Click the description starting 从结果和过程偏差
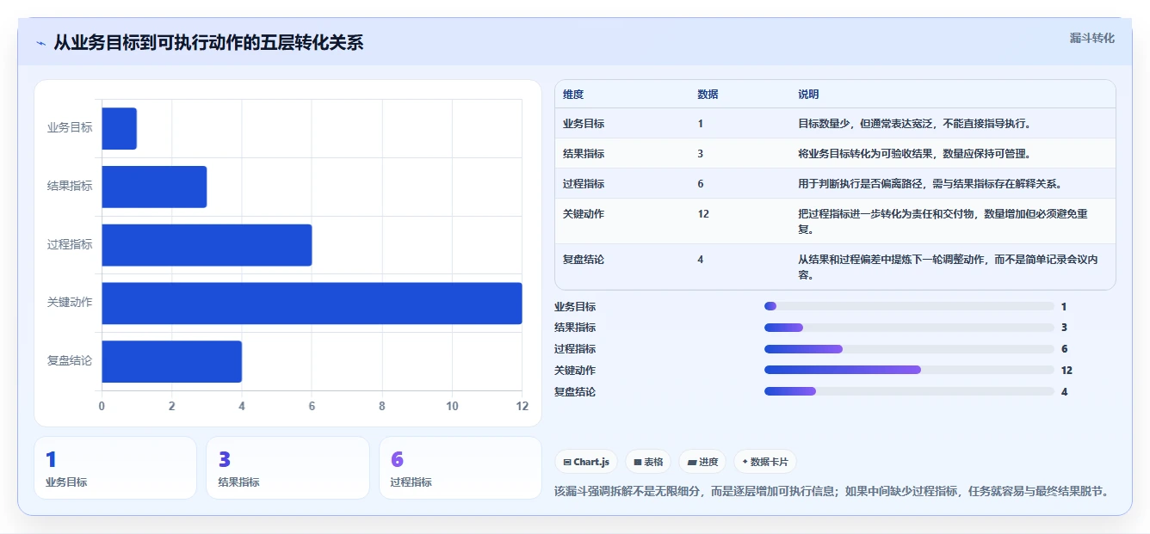Viewport: 1150px width, 534px height. click(x=948, y=267)
